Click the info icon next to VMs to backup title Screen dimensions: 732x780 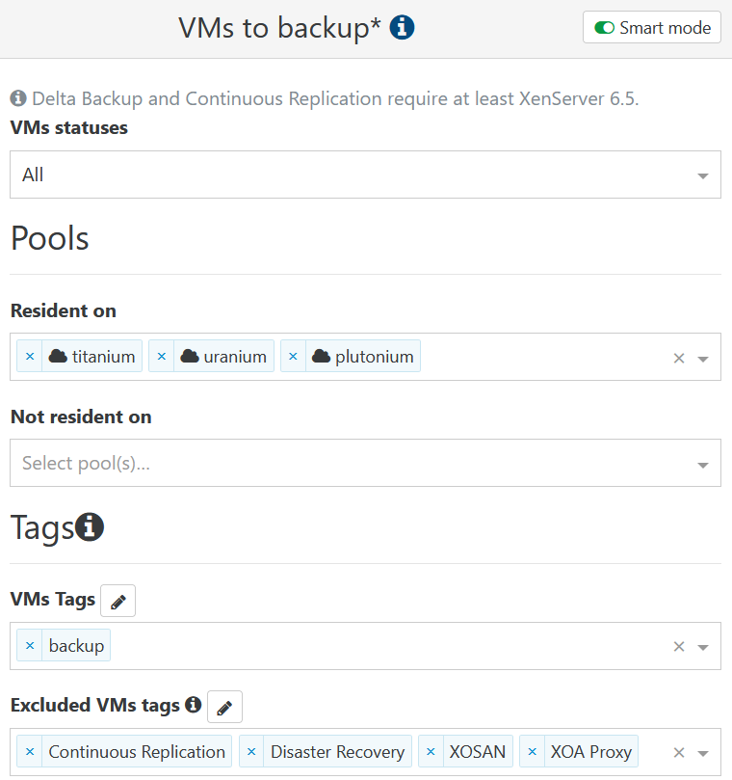tap(402, 27)
